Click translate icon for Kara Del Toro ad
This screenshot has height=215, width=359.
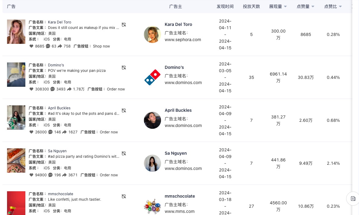(x=124, y=25)
